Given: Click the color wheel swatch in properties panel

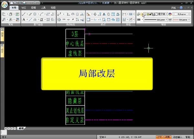Looking at the screenshot, I should click(x=170, y=14).
